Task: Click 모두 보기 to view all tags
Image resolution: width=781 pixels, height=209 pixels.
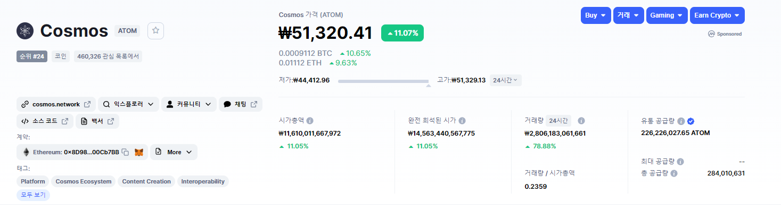Action: pos(33,195)
